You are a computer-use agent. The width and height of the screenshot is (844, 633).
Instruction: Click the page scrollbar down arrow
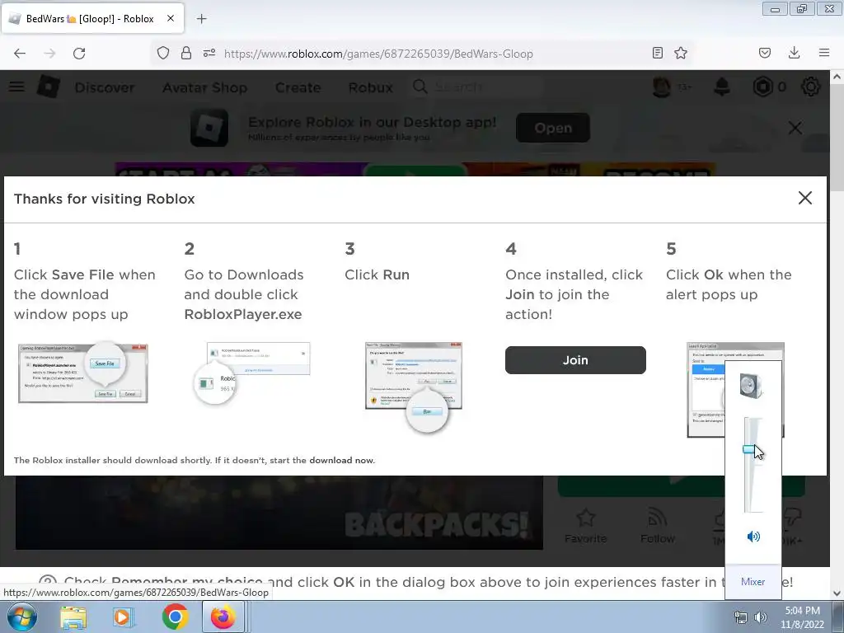[x=837, y=593]
